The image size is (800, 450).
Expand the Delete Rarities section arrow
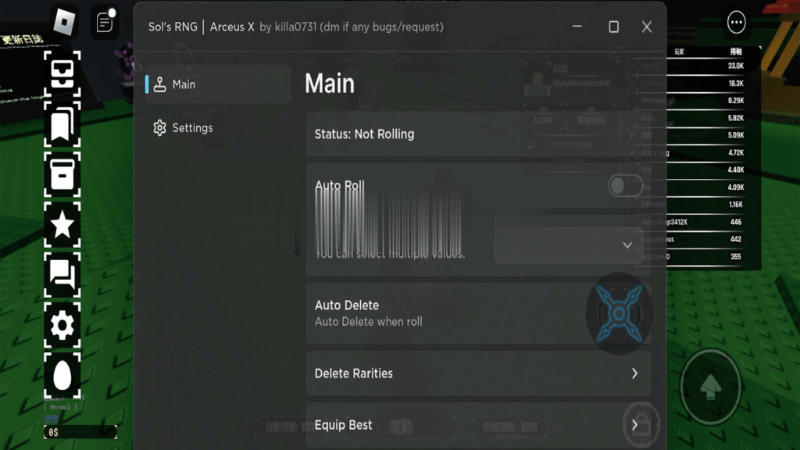[x=634, y=373]
